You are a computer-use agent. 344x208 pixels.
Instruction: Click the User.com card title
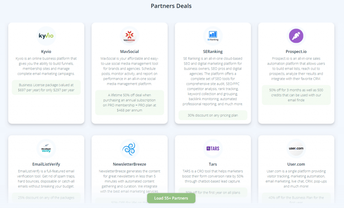coord(296,164)
